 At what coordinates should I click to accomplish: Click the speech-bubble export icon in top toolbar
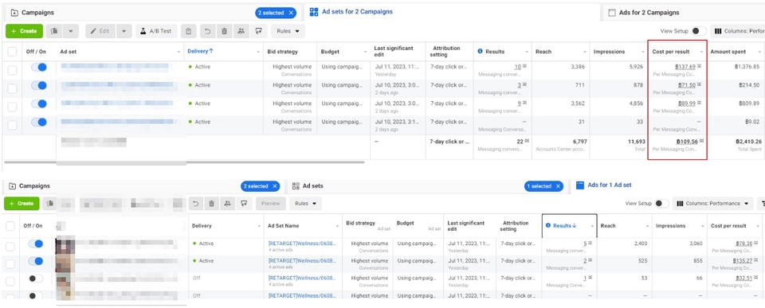(258, 31)
